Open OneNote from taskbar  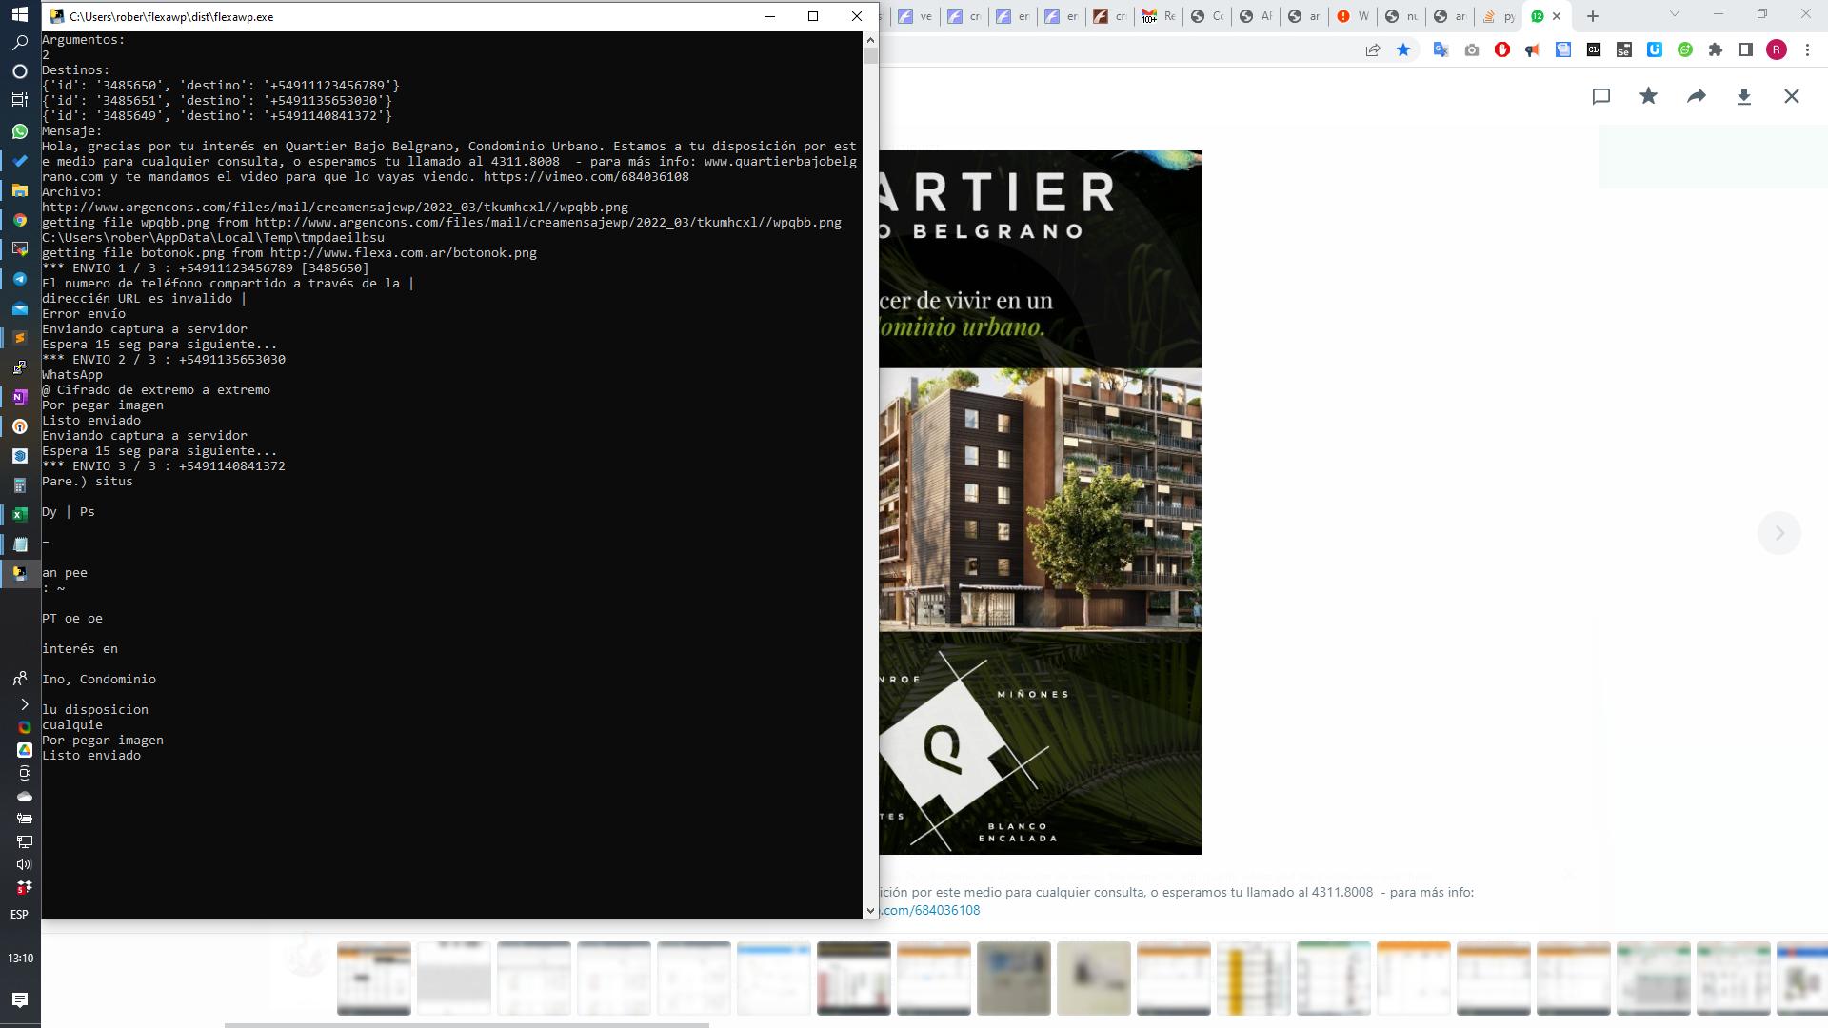tap(20, 397)
